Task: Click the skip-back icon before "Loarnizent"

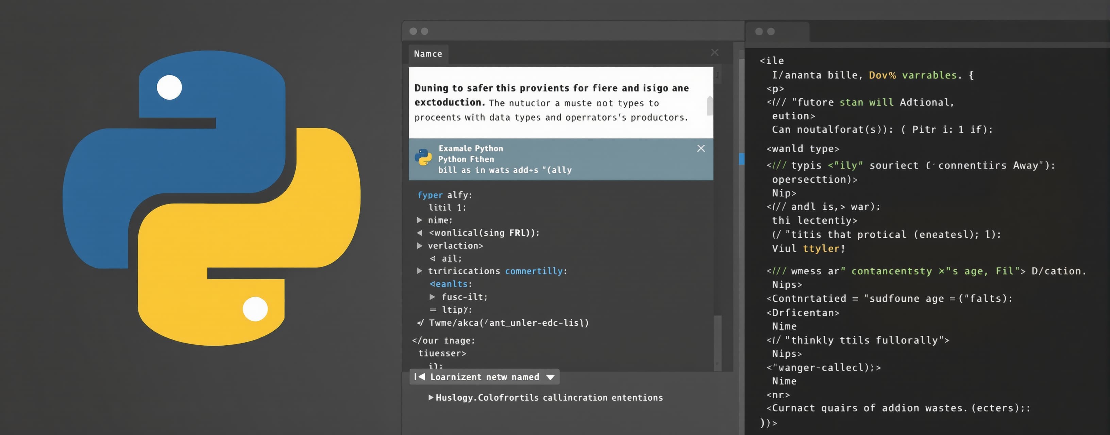Action: [x=420, y=377]
